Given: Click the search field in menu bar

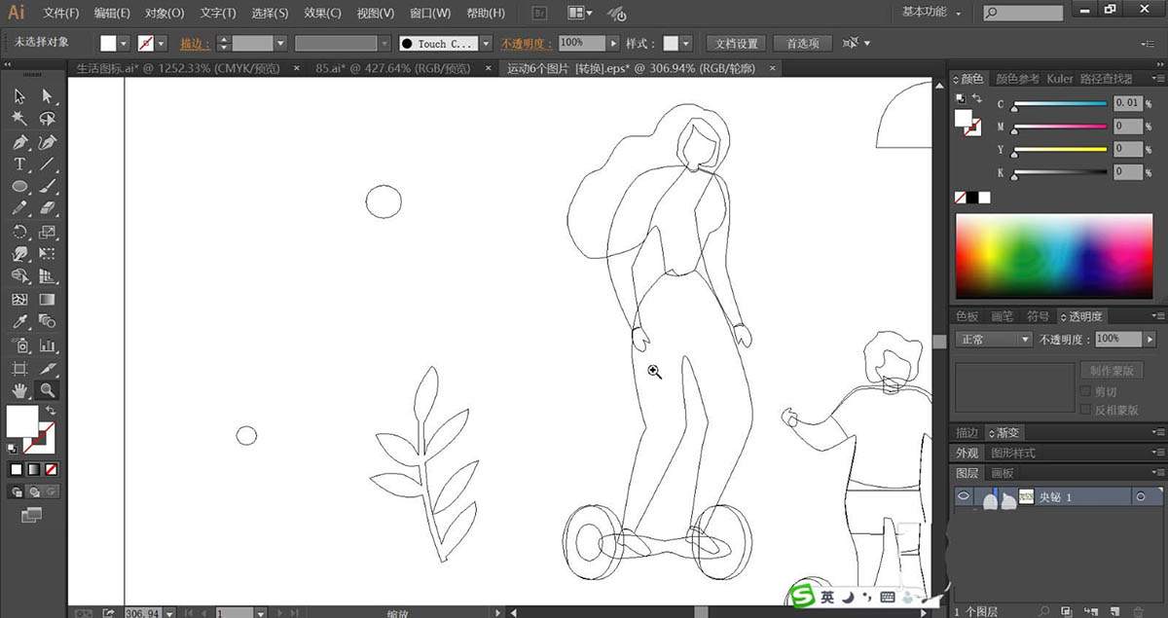Looking at the screenshot, I should point(1021,13).
